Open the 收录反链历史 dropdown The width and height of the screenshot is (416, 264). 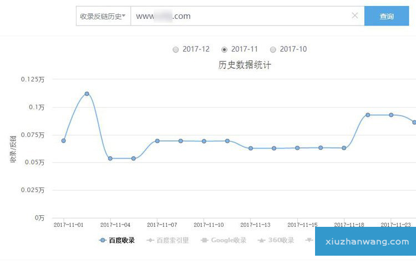click(103, 16)
